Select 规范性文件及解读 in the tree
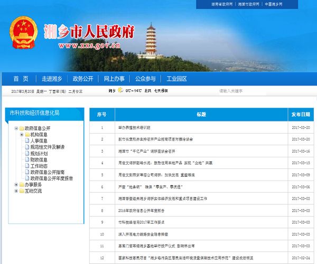Viewport: 317px width, 264px height. [x=48, y=147]
